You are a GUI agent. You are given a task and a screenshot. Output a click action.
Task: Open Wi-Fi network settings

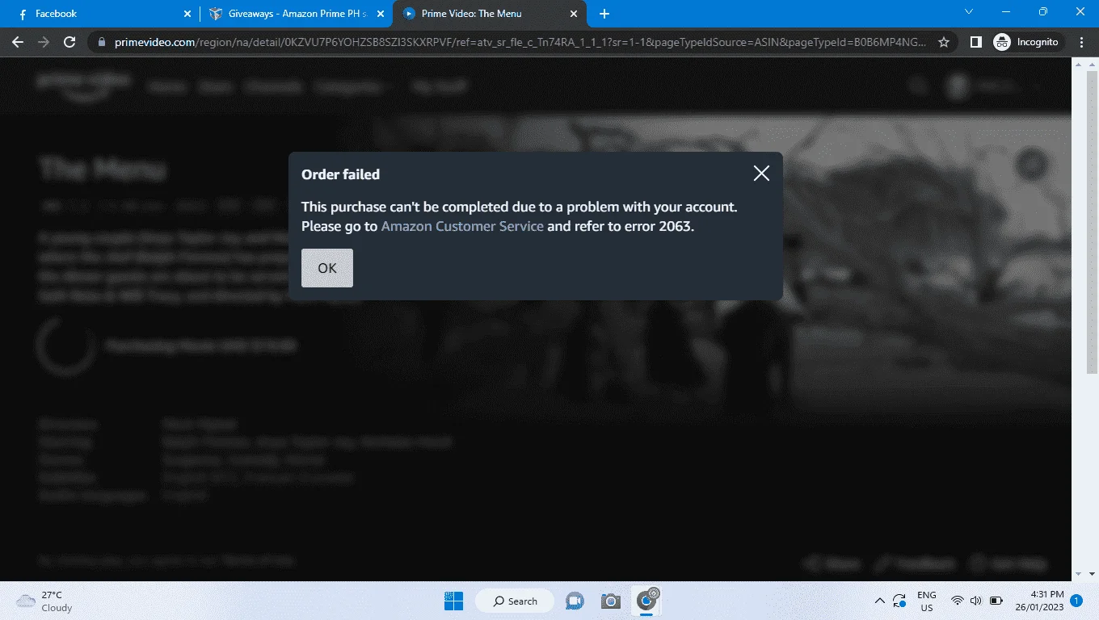958,601
